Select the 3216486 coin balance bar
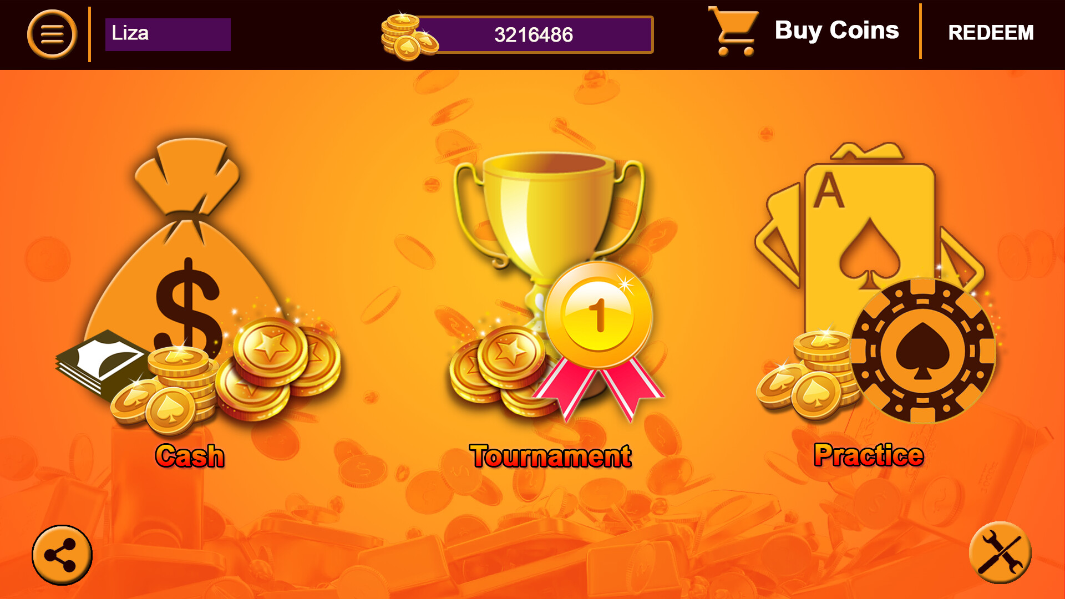The image size is (1065, 599). click(535, 34)
